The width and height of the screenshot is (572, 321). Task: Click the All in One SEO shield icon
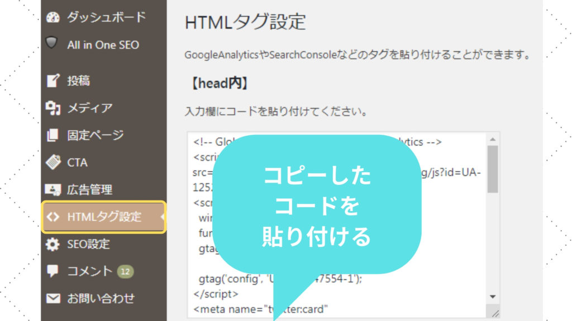pyautogui.click(x=52, y=43)
